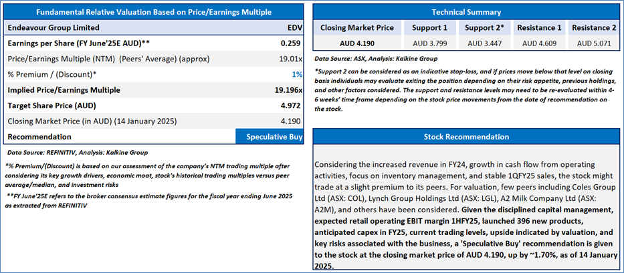This screenshot has height=273, width=624.
Task: Select the Support 1 column header
Action: tap(429, 28)
